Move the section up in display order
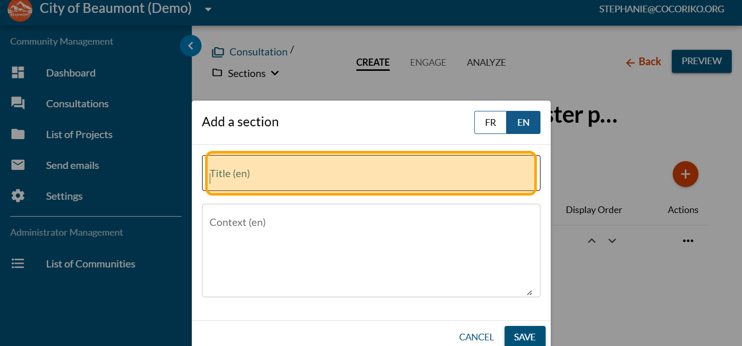 click(592, 241)
